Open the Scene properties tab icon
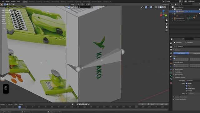 click(x=171, y=56)
